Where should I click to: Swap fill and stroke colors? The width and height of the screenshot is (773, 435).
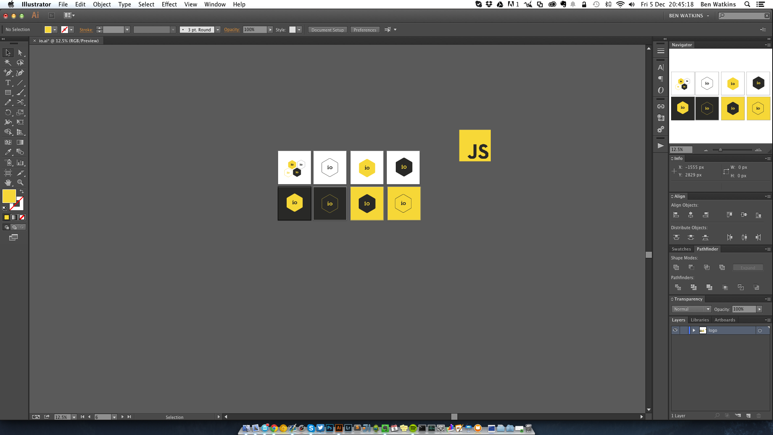[x=22, y=191]
